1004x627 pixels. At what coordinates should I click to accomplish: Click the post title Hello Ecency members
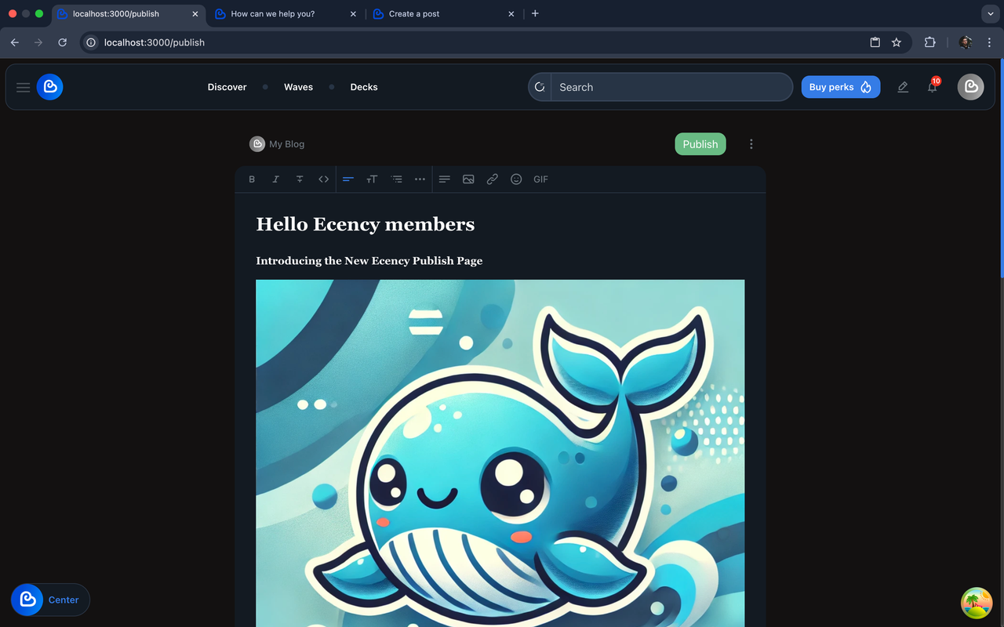tap(366, 224)
